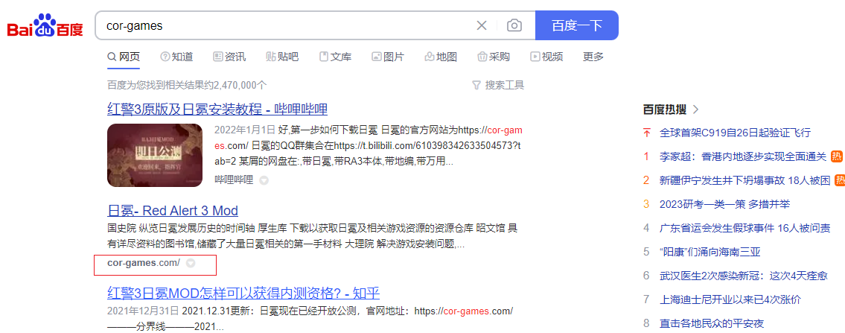Click the 热 badge next to 李家超 topic
The height and width of the screenshot is (333, 845).
[836, 156]
